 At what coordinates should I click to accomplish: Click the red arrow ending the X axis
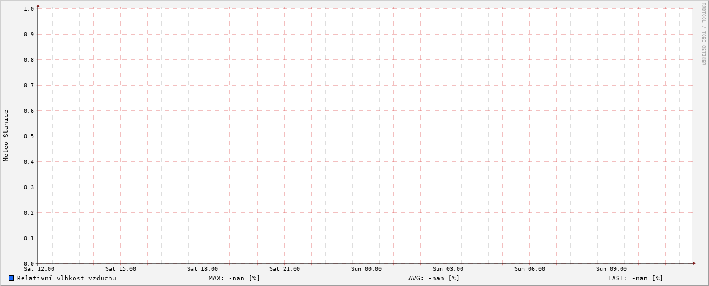[x=694, y=263]
